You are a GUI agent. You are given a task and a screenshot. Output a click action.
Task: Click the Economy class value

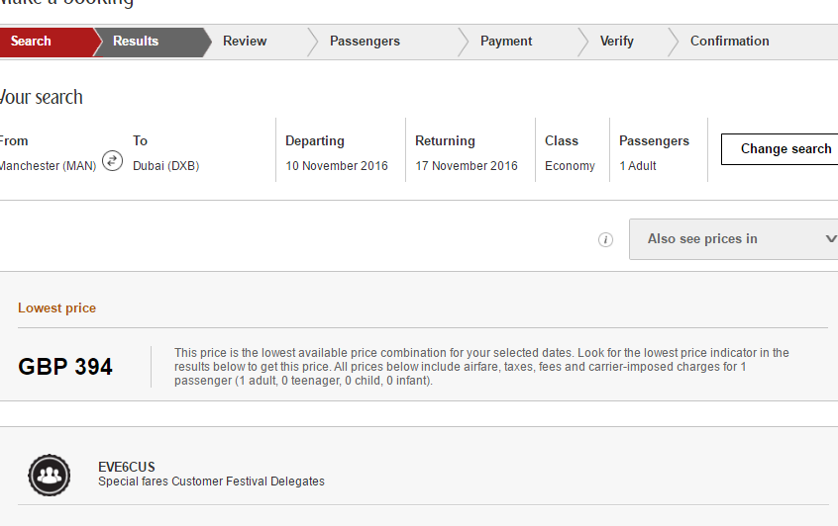(x=570, y=166)
